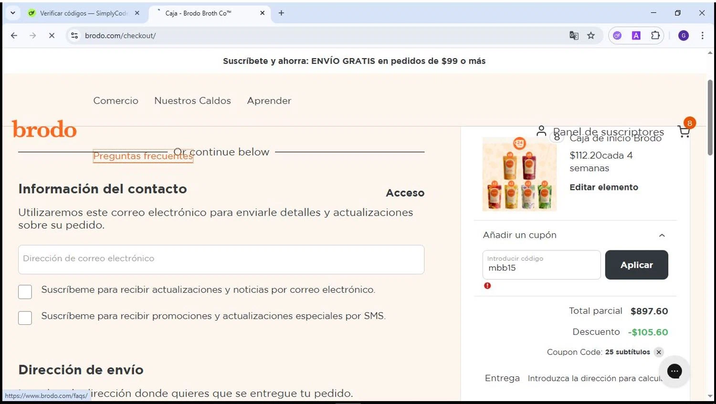Click the Aplicar coupon button
Image resolution: width=716 pixels, height=404 pixels.
[636, 265]
